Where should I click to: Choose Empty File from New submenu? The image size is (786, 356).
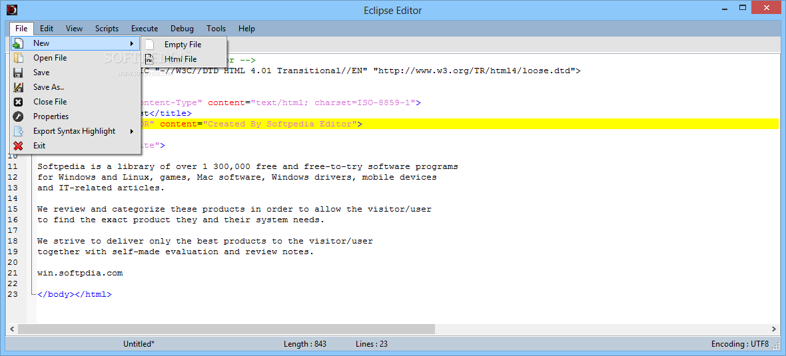click(x=185, y=45)
